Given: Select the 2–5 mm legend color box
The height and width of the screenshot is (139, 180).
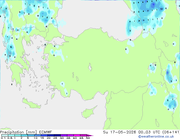Looking at the screenshot, I should tap(24, 135).
